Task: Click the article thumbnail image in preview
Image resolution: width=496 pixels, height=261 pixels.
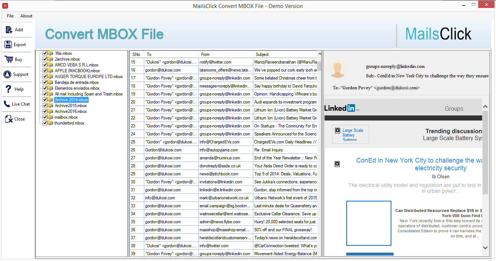Action: [368, 223]
